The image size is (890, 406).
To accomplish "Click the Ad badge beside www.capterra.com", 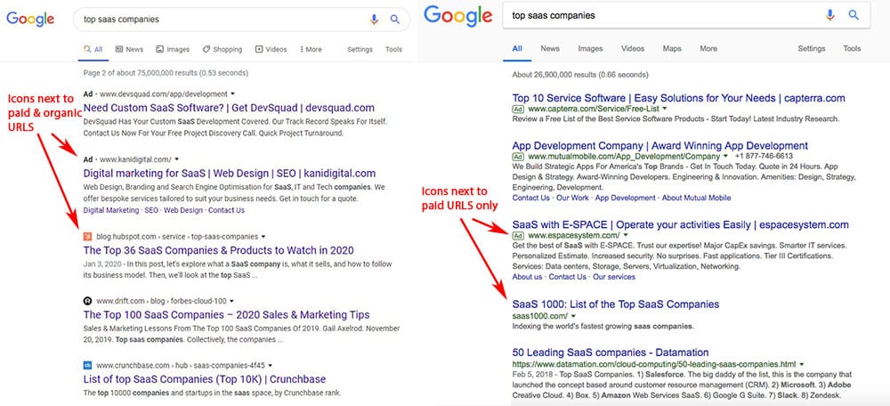I will pyautogui.click(x=518, y=109).
